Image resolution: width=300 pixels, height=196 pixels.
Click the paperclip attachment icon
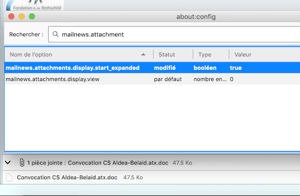tap(22, 163)
